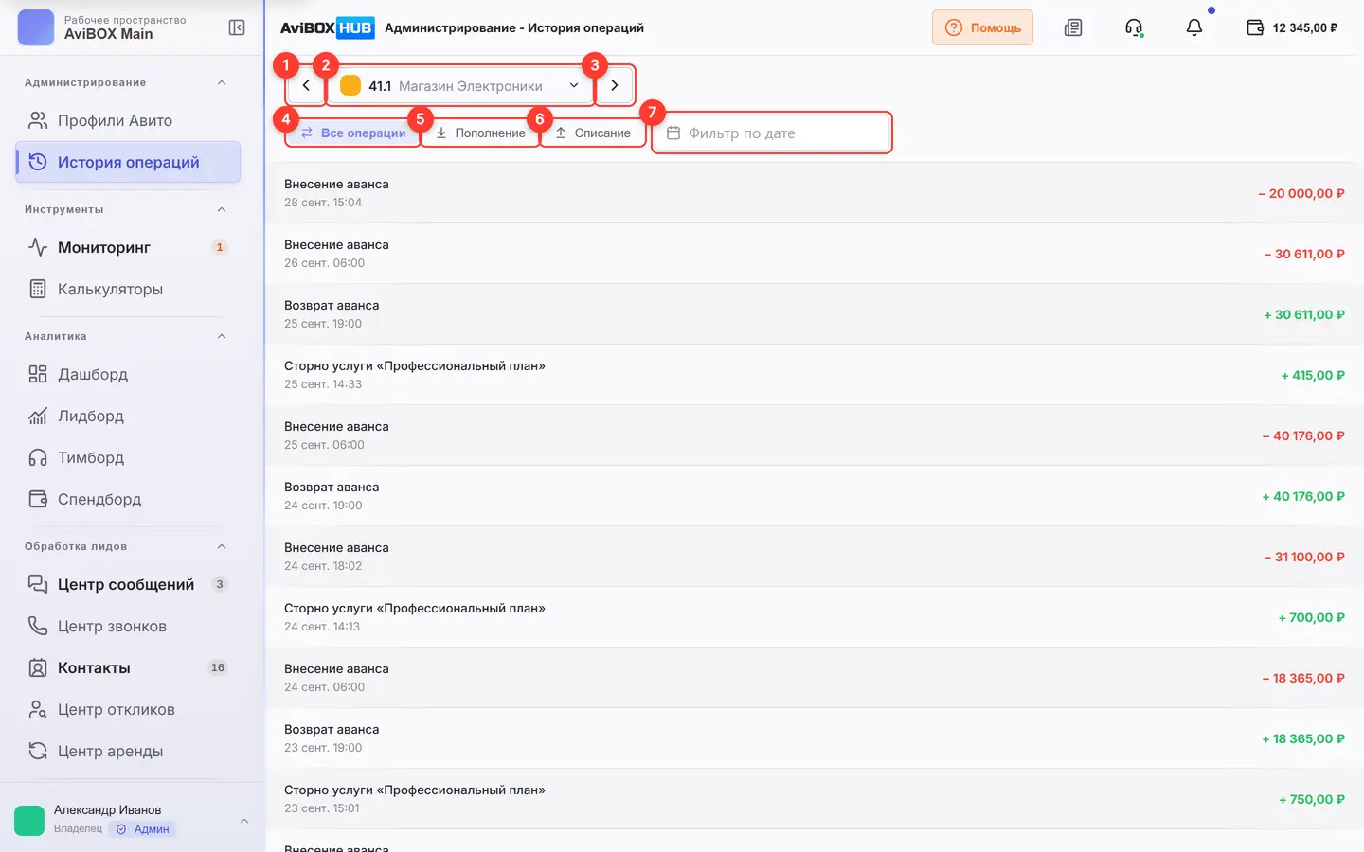Open Контакты in sidebar
The height and width of the screenshot is (852, 1364).
[128, 667]
